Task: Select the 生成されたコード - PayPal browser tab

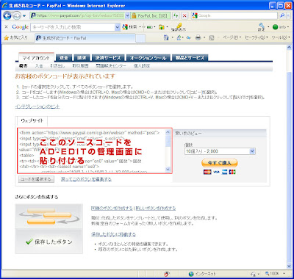Action: [85, 38]
